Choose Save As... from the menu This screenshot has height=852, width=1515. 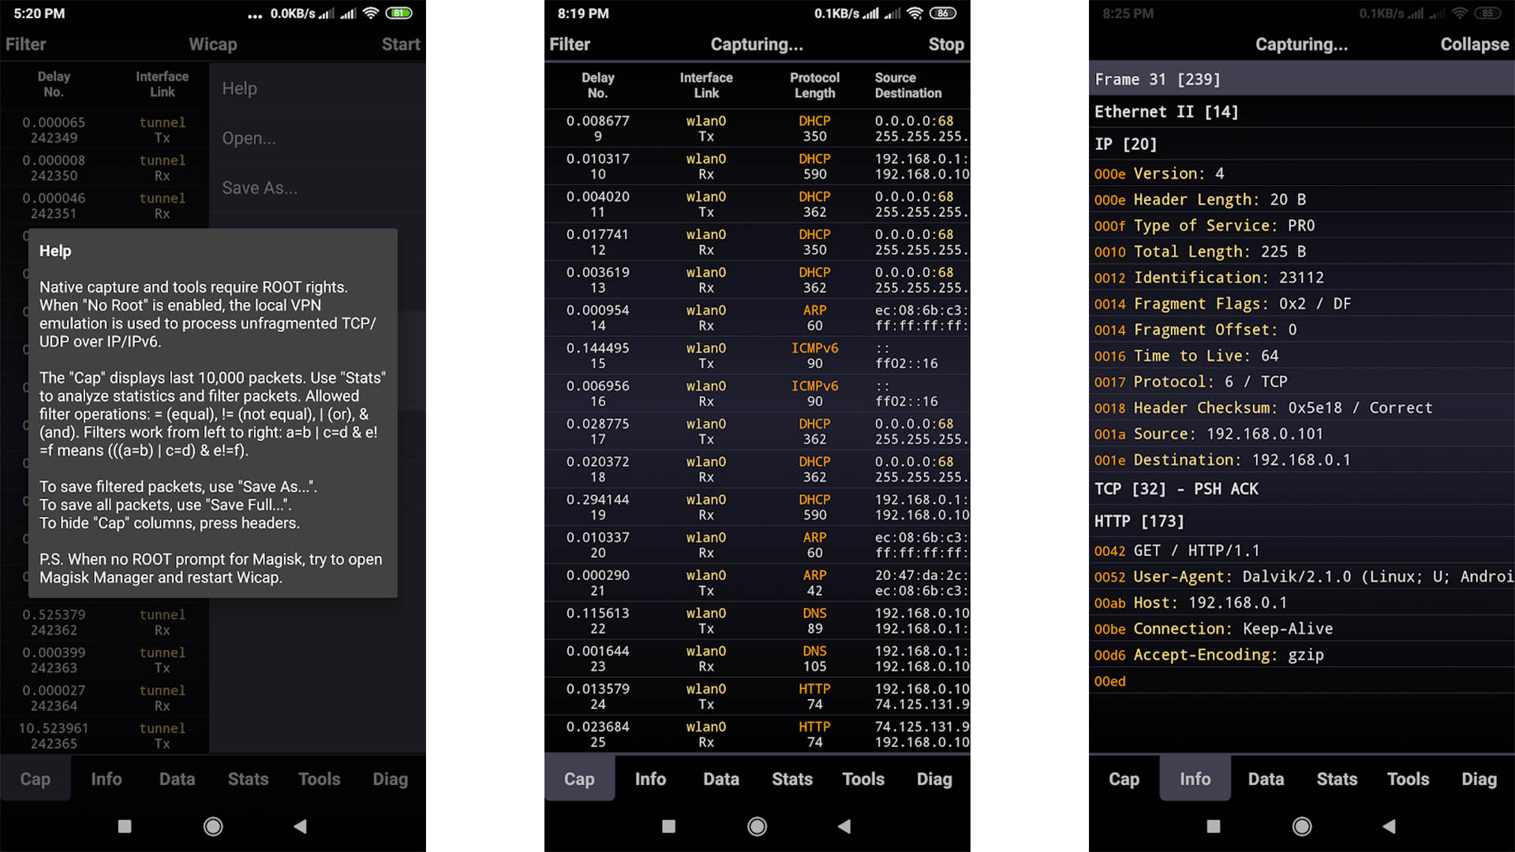coord(260,188)
